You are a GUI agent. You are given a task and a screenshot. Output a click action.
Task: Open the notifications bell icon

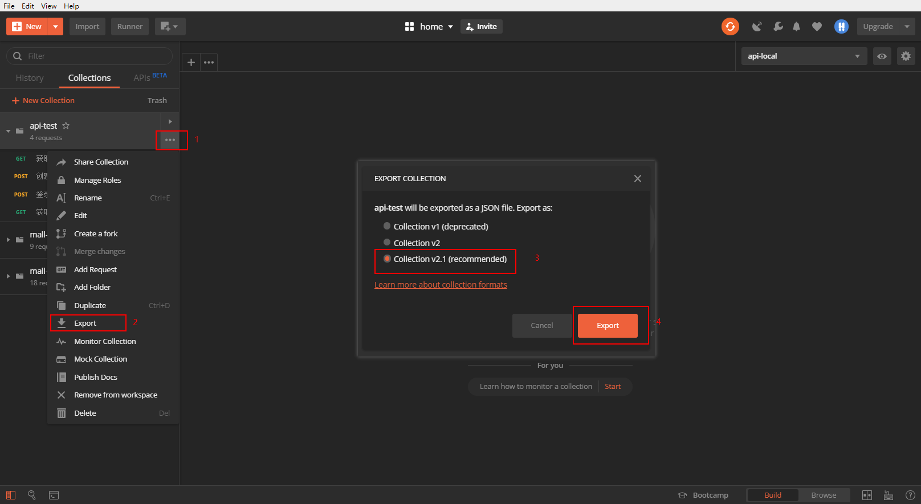pos(796,26)
